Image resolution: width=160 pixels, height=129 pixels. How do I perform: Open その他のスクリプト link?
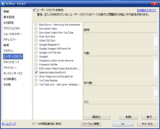pos(147,10)
